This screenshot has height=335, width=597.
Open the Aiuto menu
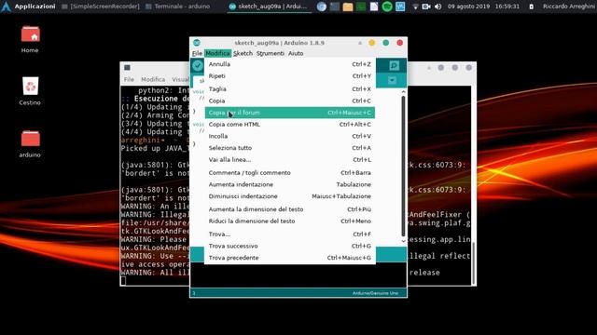pyautogui.click(x=296, y=53)
